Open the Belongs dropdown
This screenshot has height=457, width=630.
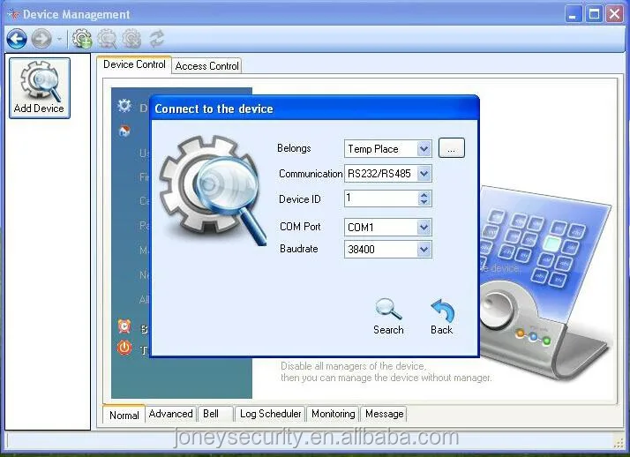[x=424, y=149]
